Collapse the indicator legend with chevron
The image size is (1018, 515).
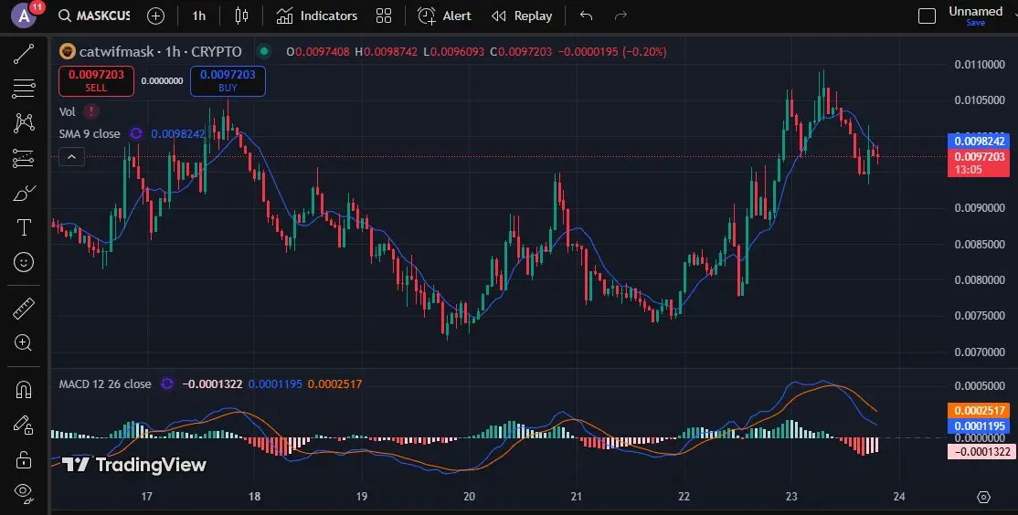tap(71, 157)
